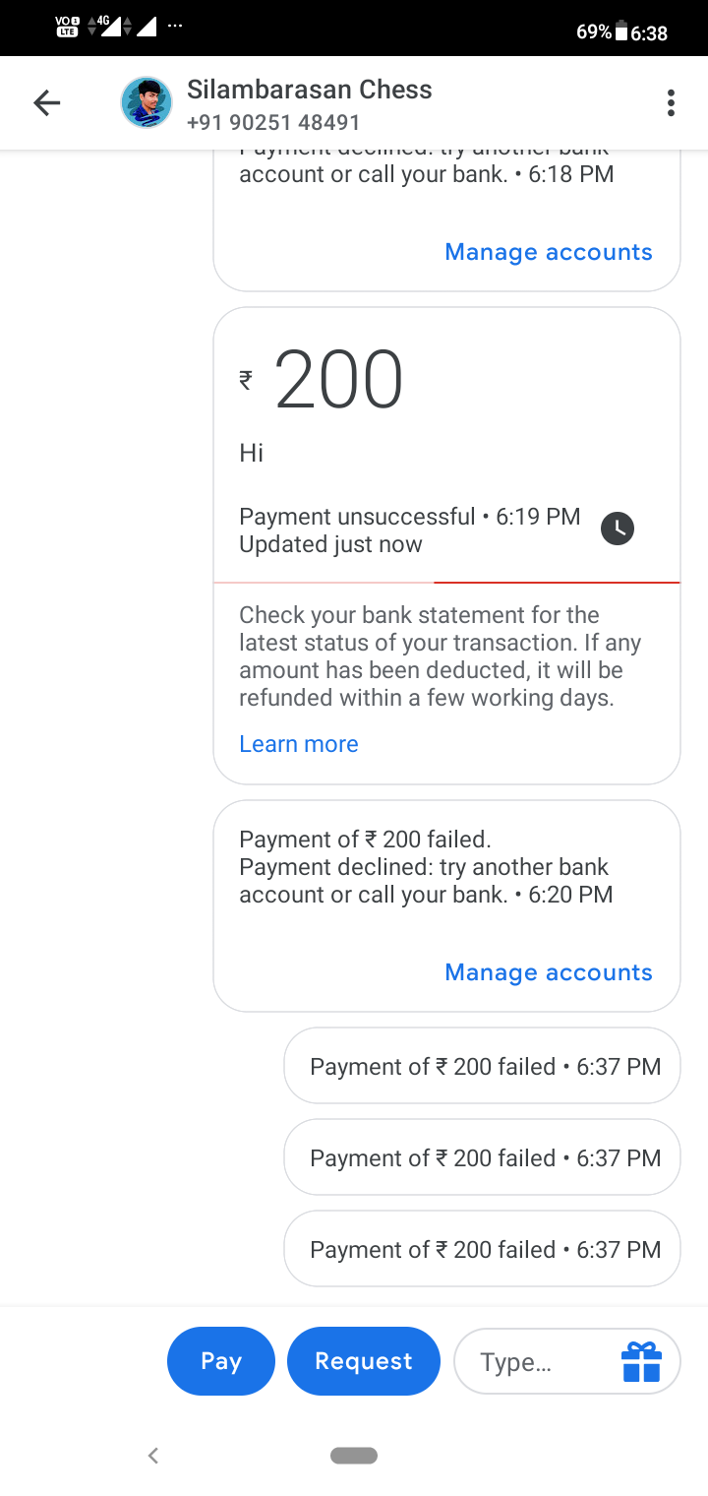
Task: Tap the pending clock status icon
Action: coord(618,529)
